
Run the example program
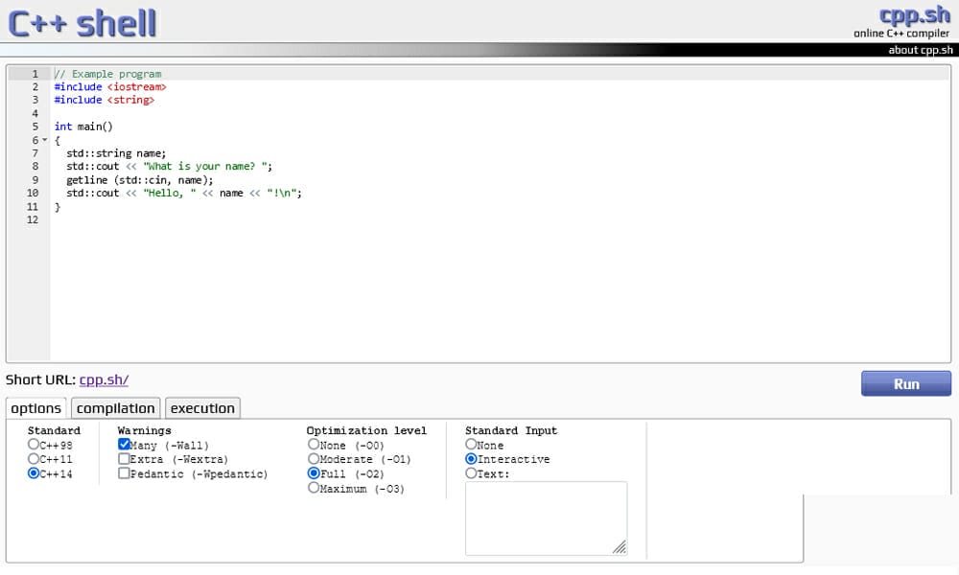[905, 382]
